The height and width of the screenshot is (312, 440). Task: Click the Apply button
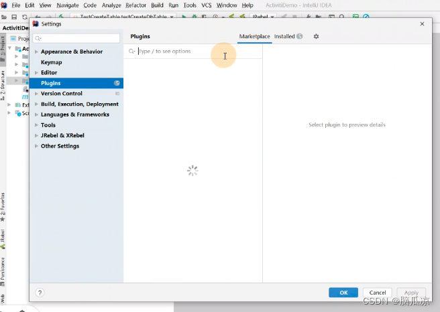click(411, 293)
